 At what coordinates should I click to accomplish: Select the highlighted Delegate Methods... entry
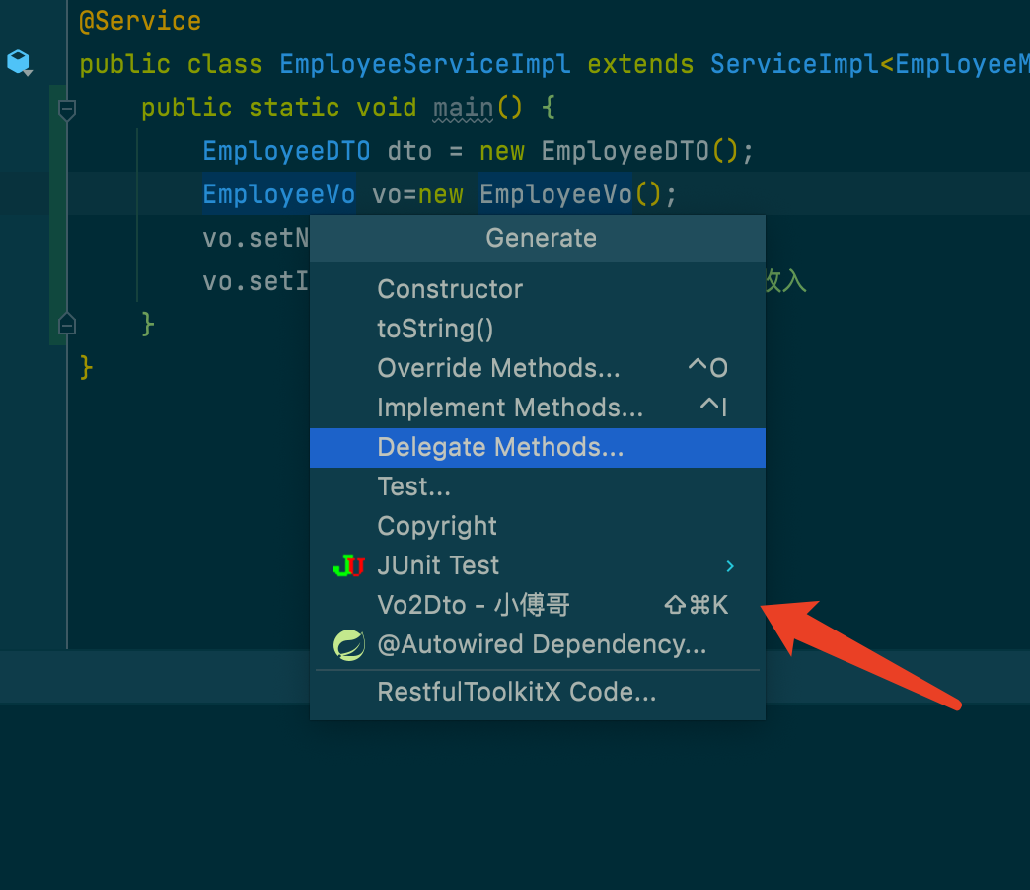pyautogui.click(x=500, y=447)
